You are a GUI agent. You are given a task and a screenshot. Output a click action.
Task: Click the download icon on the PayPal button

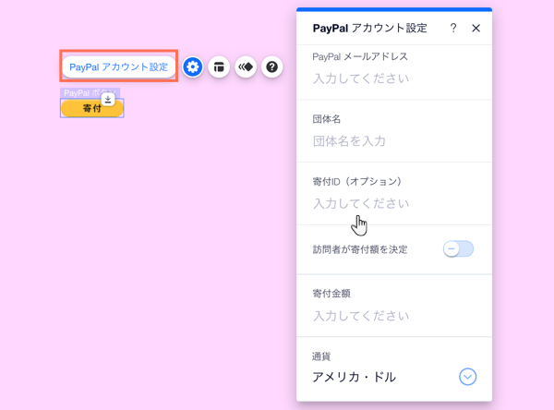(108, 100)
